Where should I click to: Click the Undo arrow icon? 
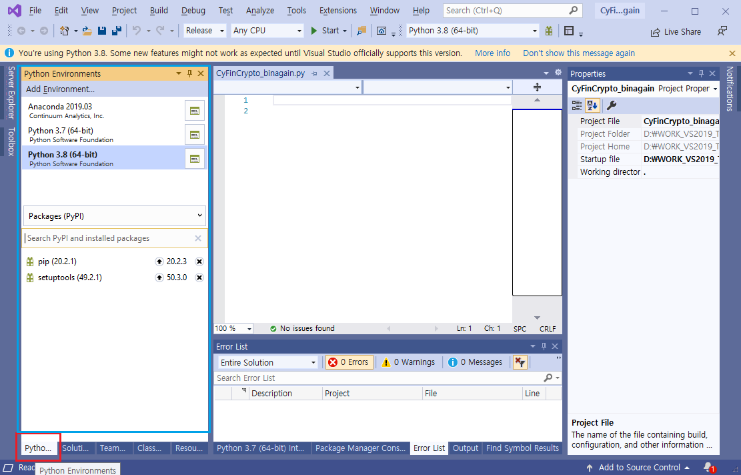[137, 31]
